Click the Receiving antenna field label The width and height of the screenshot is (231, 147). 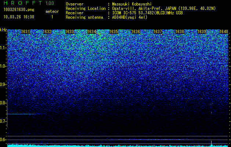coord(84,17)
